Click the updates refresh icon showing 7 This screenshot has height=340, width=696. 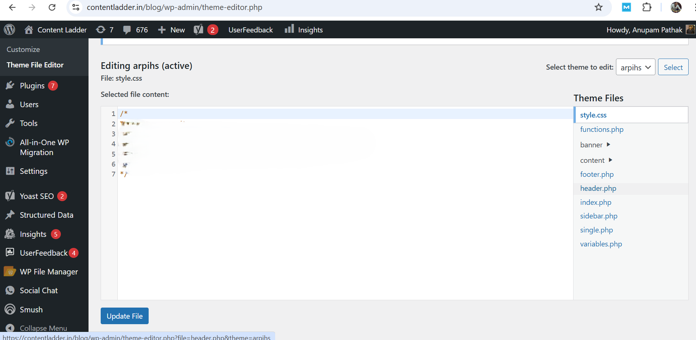[x=100, y=29]
